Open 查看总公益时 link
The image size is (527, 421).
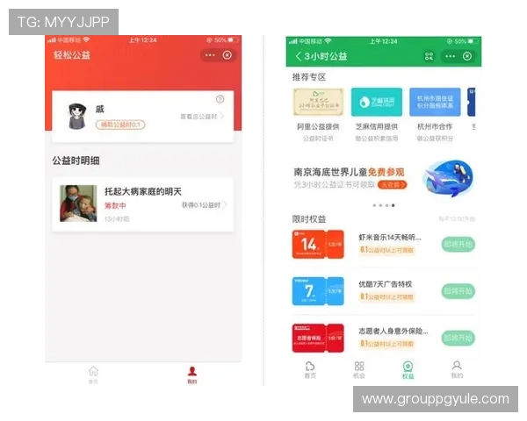[x=202, y=117]
